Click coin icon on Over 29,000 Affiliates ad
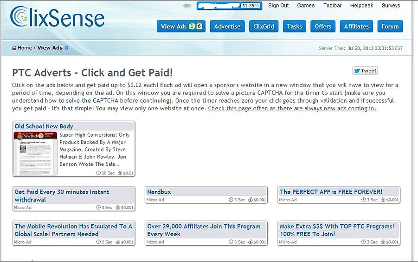The height and width of the screenshot is (262, 418). (x=251, y=242)
